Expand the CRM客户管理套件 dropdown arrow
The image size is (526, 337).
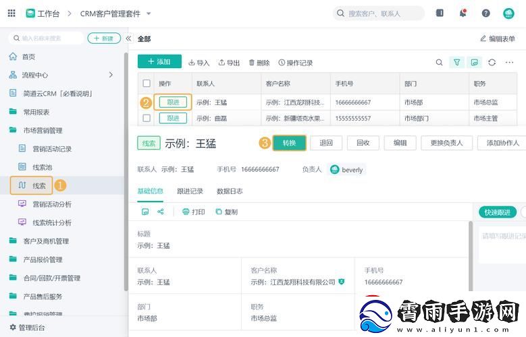pos(149,13)
